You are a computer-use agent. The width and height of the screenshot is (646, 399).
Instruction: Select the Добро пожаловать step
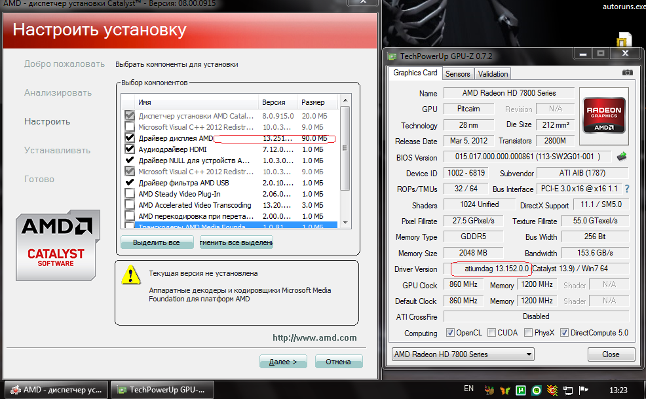coord(64,64)
